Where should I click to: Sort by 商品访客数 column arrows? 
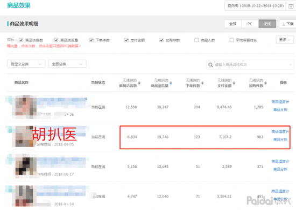[139, 83]
